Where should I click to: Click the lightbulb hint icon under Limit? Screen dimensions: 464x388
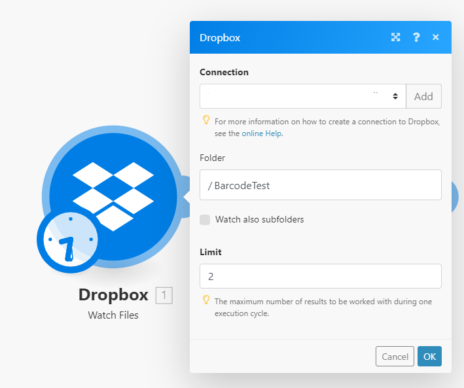[206, 300]
